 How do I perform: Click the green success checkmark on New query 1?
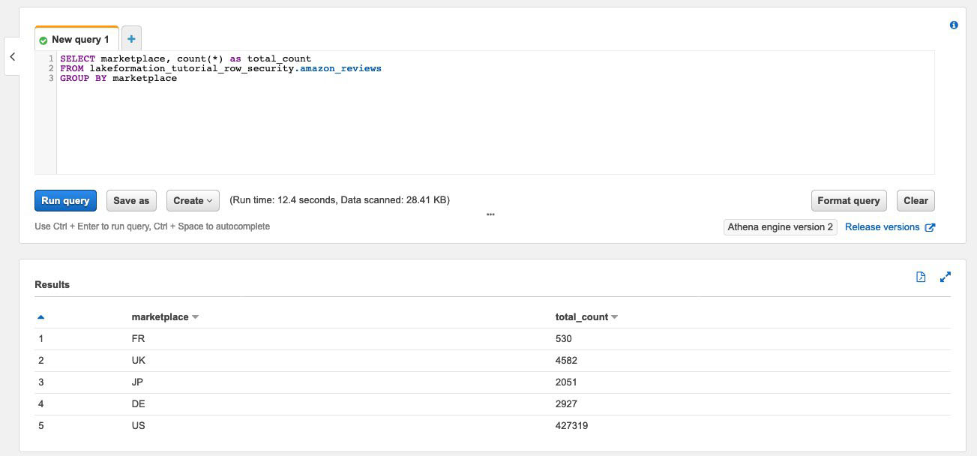44,39
